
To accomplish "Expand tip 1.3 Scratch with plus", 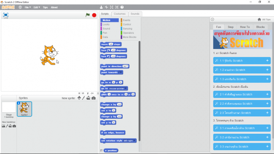I will pos(267,79).
